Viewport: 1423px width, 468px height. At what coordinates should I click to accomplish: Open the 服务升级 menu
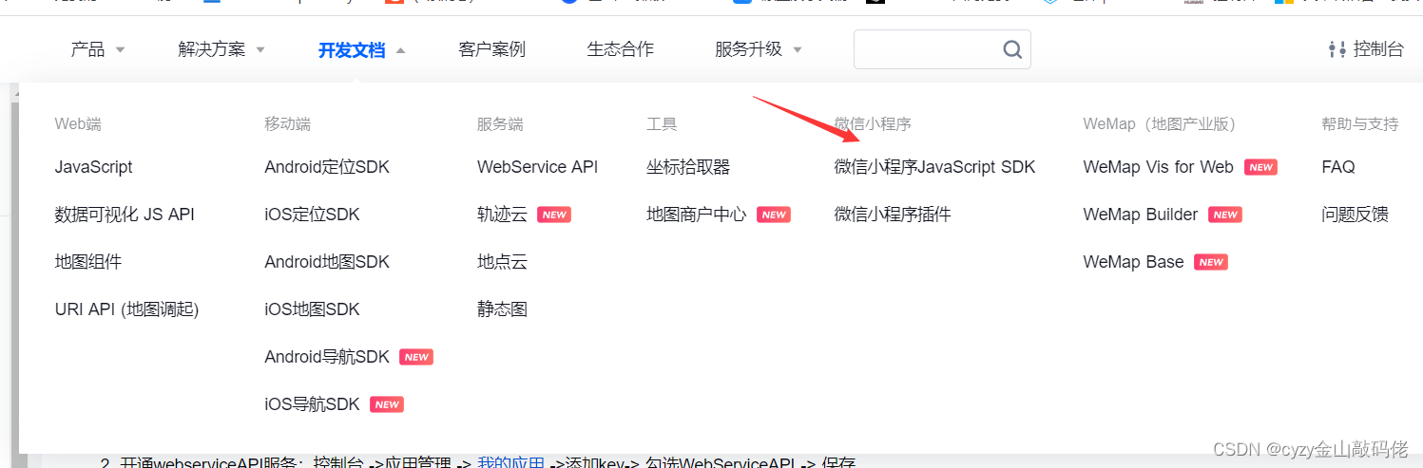pyautogui.click(x=749, y=49)
